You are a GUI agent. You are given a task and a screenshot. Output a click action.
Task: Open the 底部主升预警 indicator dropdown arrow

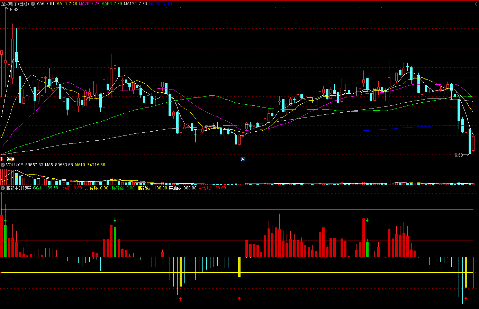(3, 188)
